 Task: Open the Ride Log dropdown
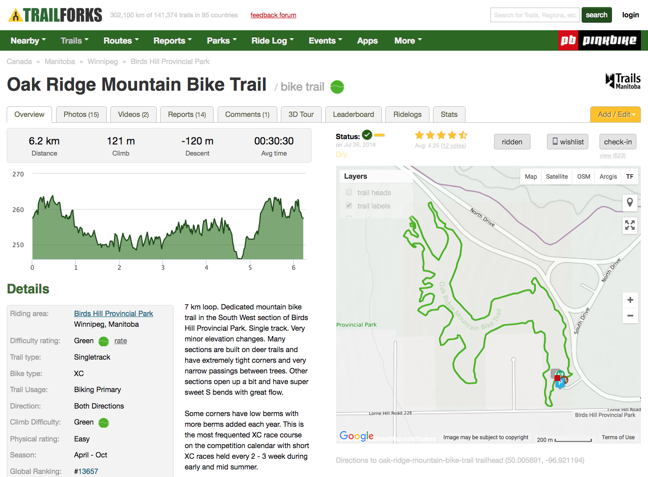point(272,40)
